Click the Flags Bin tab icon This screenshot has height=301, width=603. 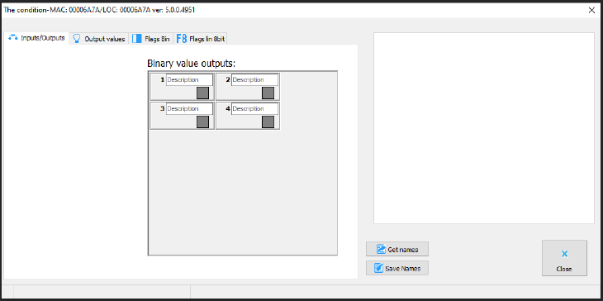137,39
